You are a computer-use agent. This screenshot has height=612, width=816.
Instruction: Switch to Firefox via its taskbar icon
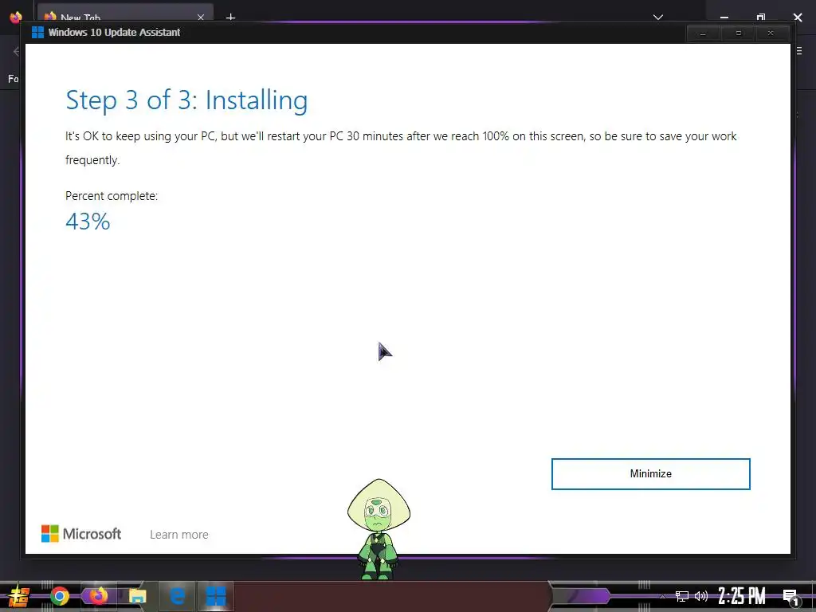(x=98, y=595)
